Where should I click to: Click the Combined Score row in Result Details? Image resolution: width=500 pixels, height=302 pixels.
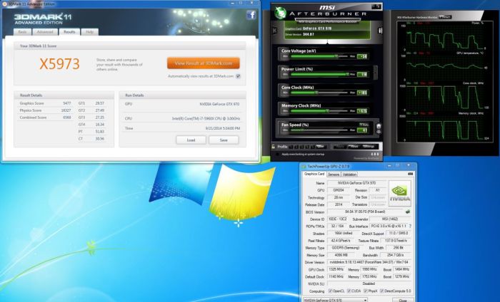coord(45,118)
